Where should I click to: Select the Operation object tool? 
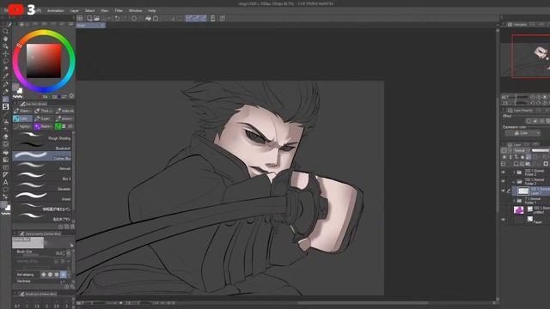pos(6,46)
